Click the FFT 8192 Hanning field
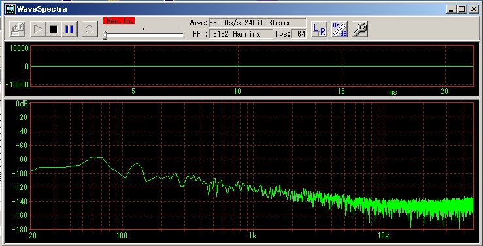This screenshot has height=246, width=483. pos(241,34)
